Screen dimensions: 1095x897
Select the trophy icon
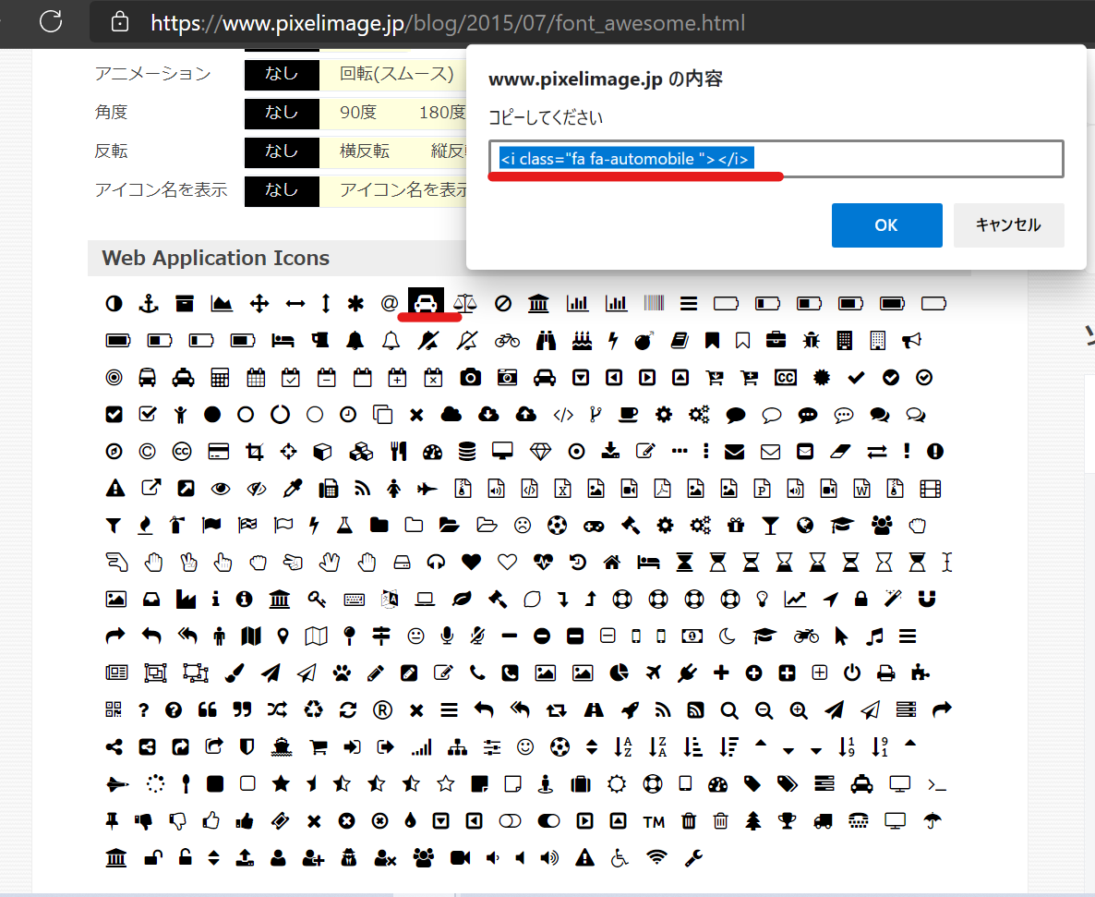point(787,821)
